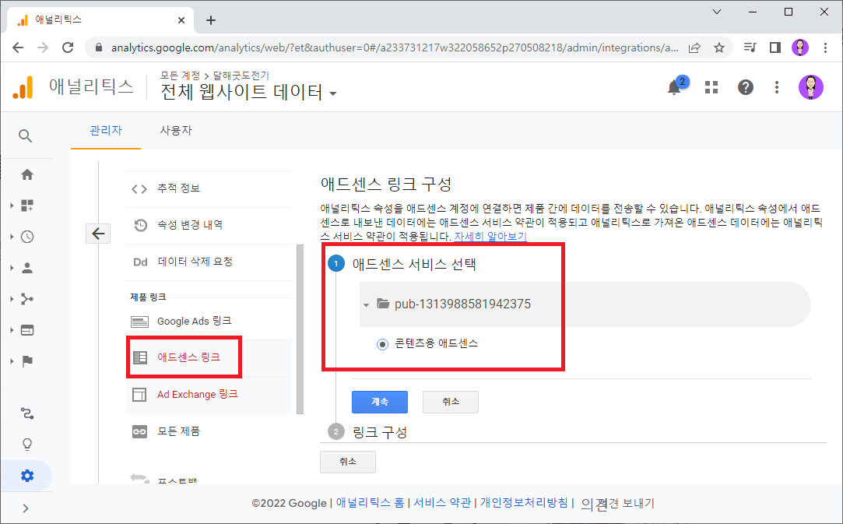The height and width of the screenshot is (524, 843).
Task: Click the admin menu vertical scrollbar
Action: (x=300, y=329)
